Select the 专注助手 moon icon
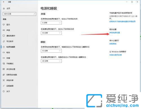Image resolution: width=141 pixels, height=109 pixels. [x=4, y=41]
